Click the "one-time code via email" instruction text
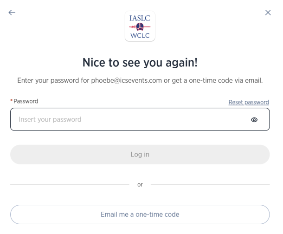 pos(226,80)
